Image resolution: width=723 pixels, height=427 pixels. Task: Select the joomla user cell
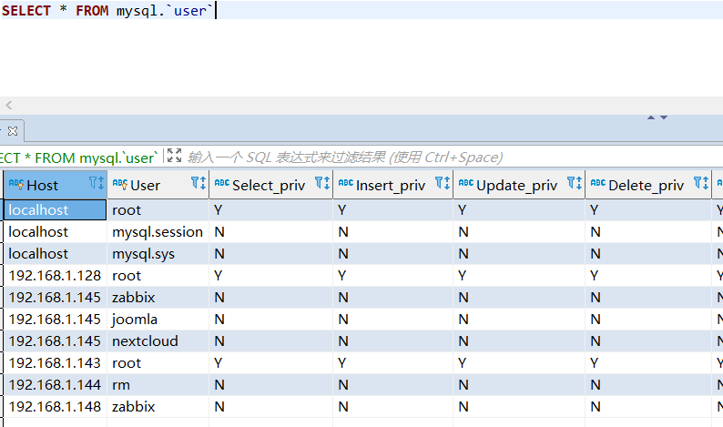pos(135,320)
